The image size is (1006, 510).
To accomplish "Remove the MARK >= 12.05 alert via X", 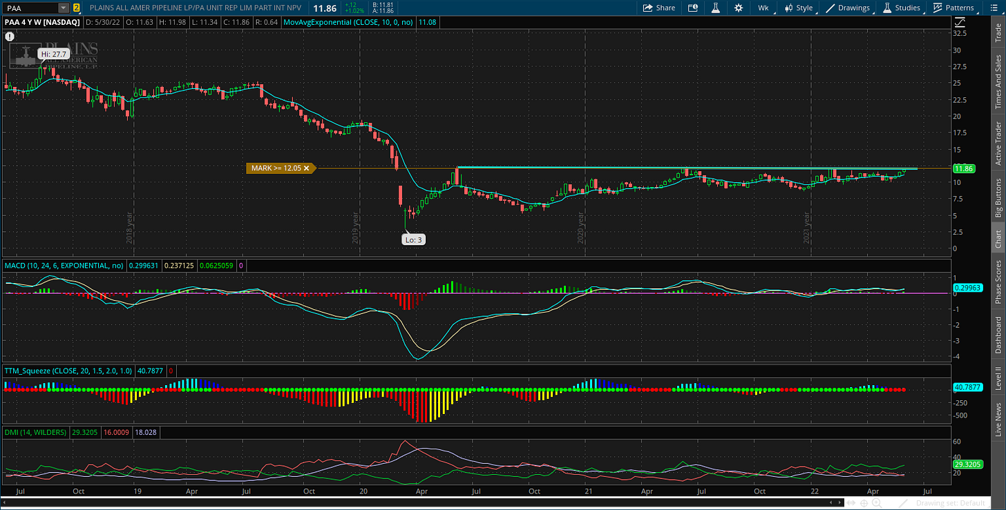I will point(306,168).
